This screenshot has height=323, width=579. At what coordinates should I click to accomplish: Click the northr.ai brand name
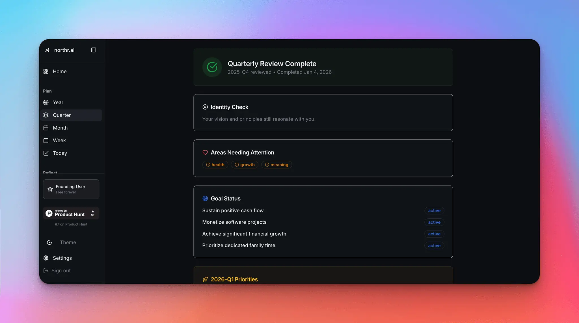pos(64,50)
